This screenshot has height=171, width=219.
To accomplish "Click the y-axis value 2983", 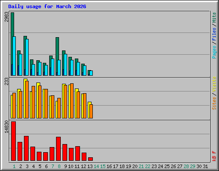I will pyautogui.click(x=6, y=17).
